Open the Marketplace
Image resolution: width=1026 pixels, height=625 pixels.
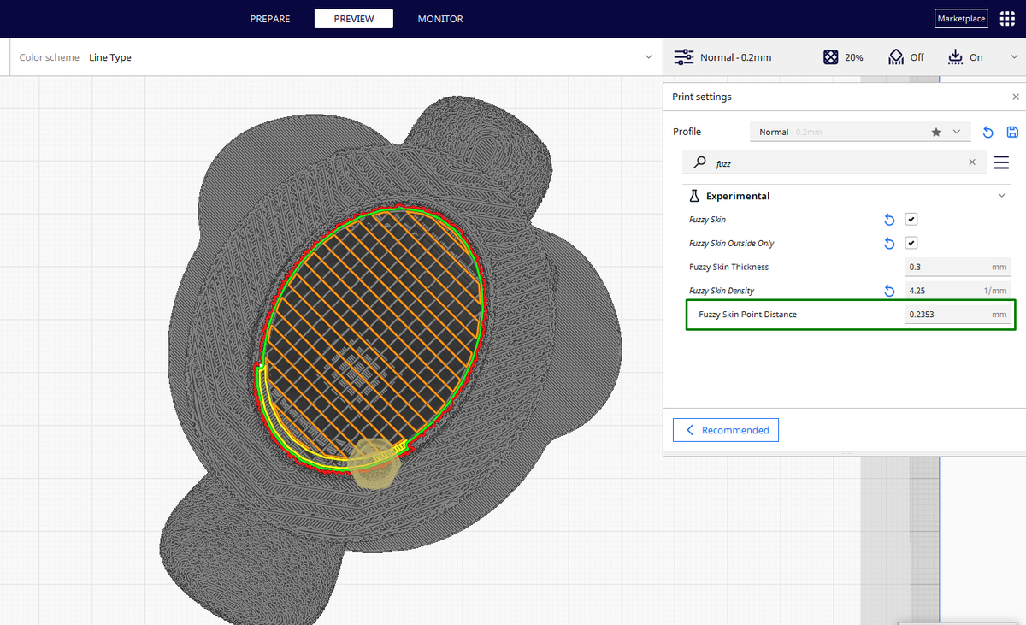[960, 18]
